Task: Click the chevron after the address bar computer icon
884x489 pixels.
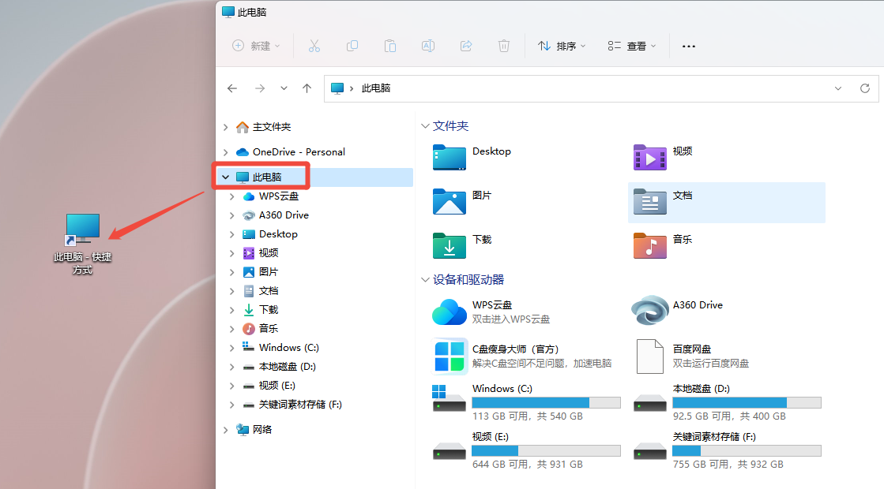Action: (352, 88)
